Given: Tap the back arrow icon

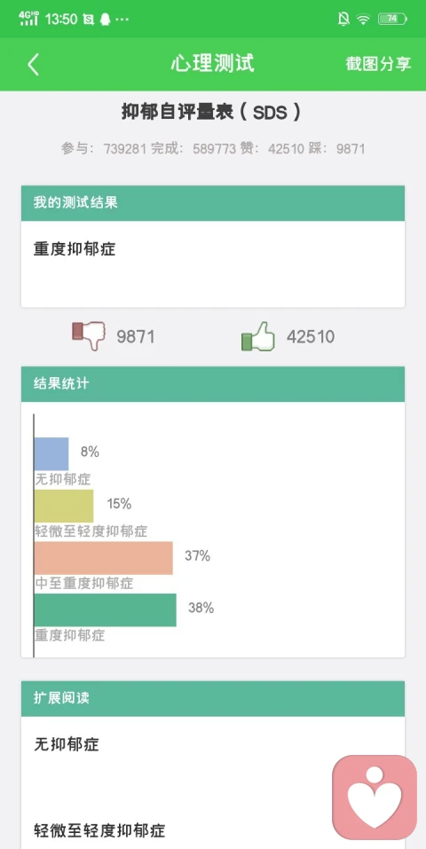Looking at the screenshot, I should 34,65.
